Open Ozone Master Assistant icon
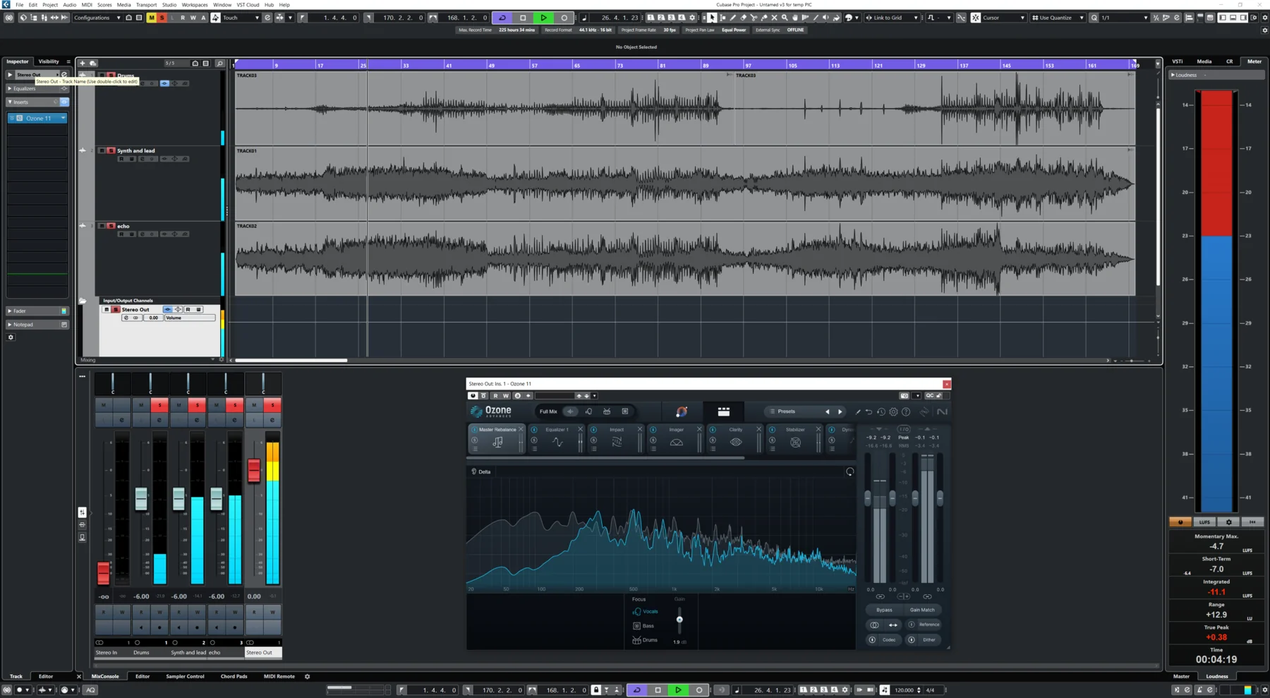The image size is (1270, 698). coord(682,411)
